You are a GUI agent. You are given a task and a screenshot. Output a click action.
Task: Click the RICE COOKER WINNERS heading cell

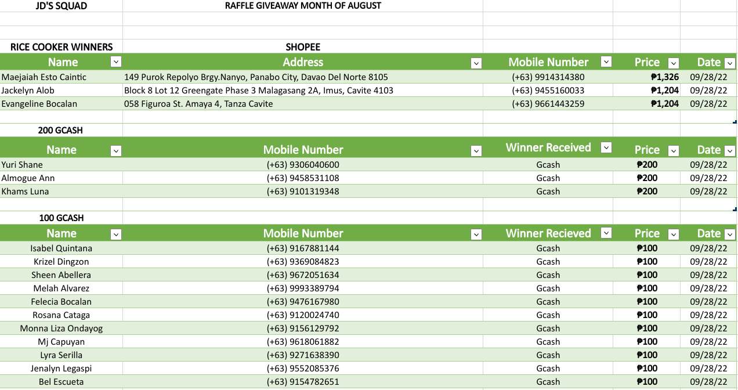click(62, 47)
